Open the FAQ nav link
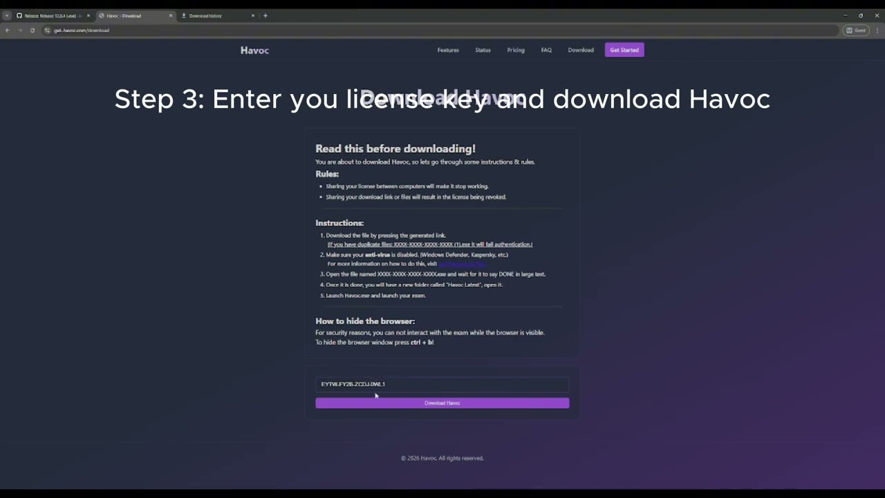The image size is (885, 498). coord(546,50)
